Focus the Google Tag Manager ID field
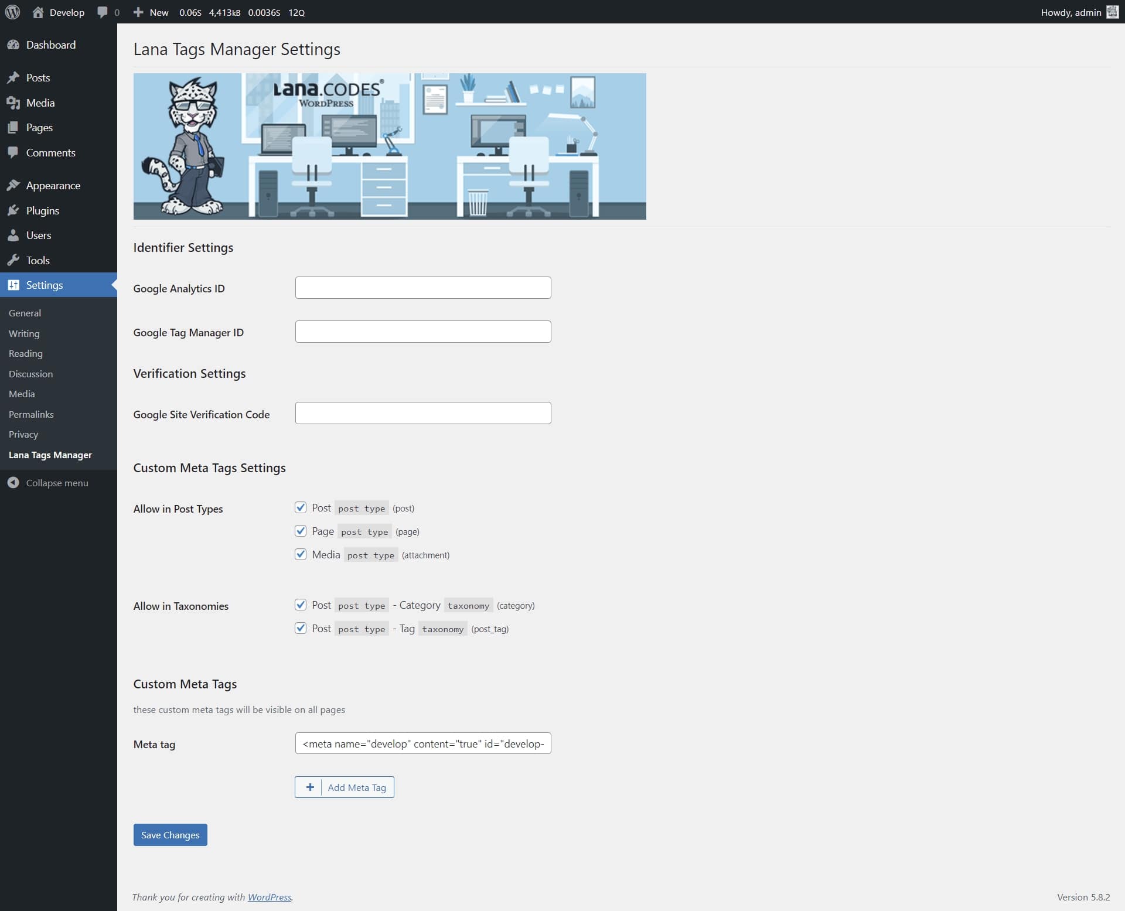1125x911 pixels. [423, 332]
